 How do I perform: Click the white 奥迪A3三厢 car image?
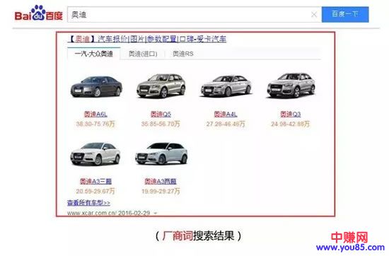pyautogui.click(x=95, y=153)
